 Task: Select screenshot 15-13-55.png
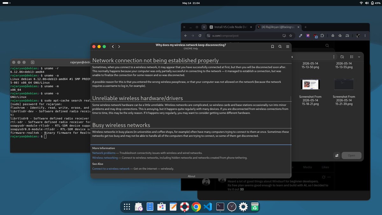(344, 65)
